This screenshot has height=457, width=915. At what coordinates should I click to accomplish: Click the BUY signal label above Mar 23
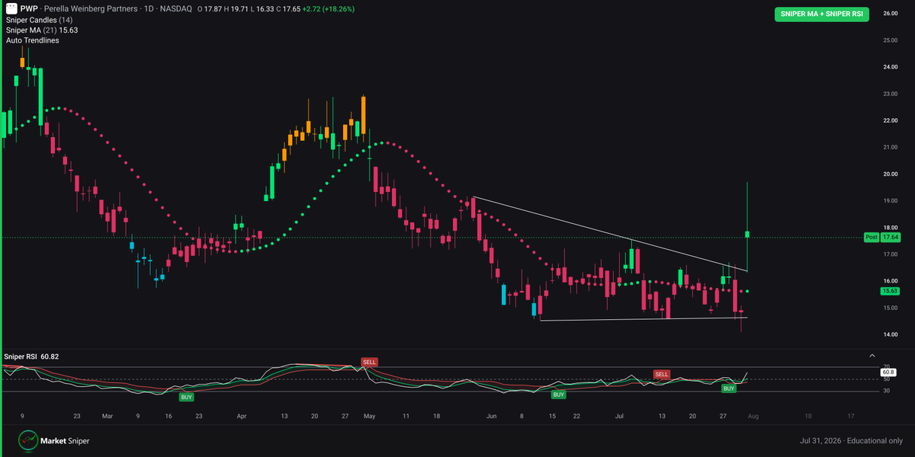click(187, 397)
